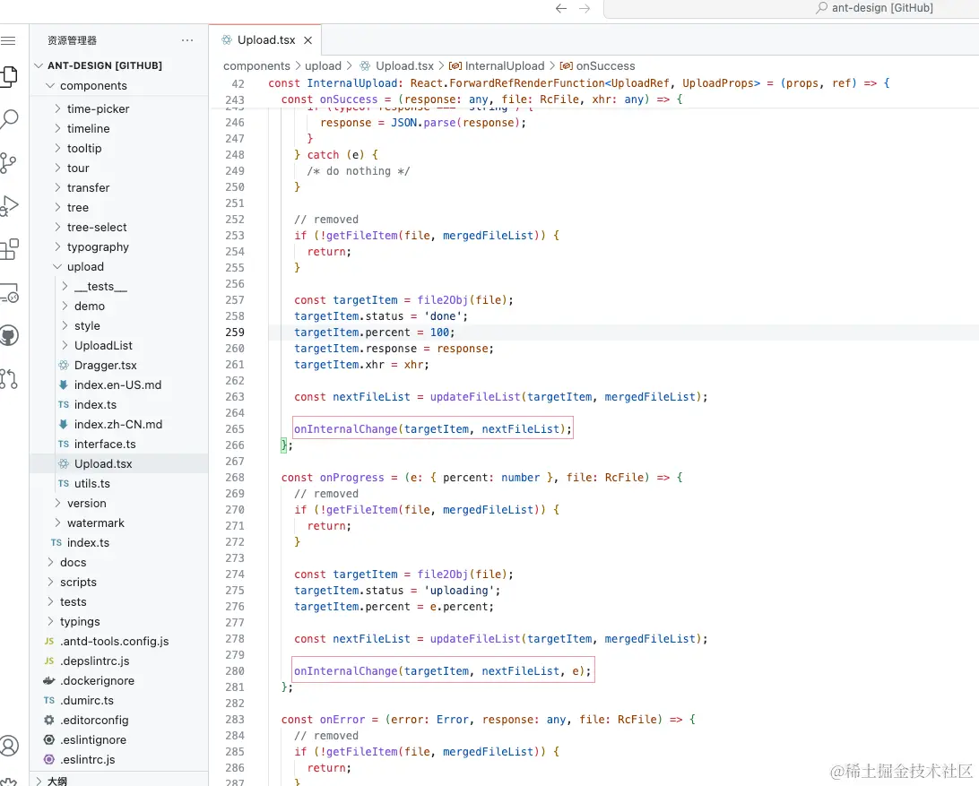Open the explorer more actions ellipsis
This screenshot has height=786, width=979.
pos(187,40)
